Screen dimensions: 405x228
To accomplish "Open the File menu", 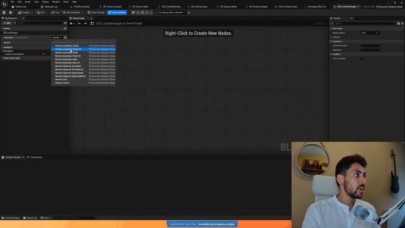I will click(x=12, y=2).
